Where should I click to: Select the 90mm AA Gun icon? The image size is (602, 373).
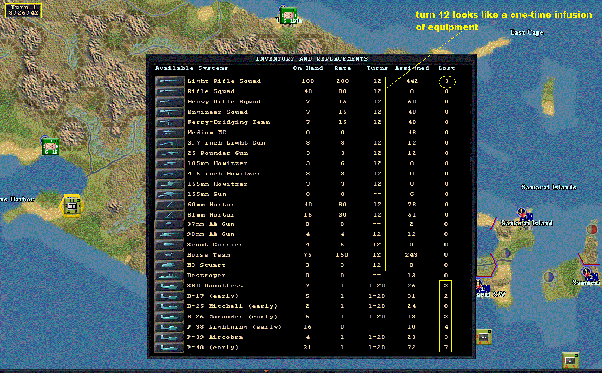click(169, 234)
